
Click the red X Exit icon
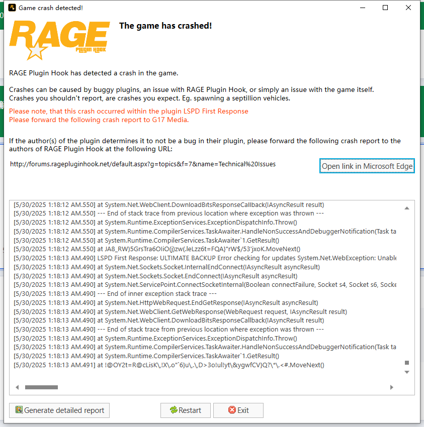click(232, 410)
